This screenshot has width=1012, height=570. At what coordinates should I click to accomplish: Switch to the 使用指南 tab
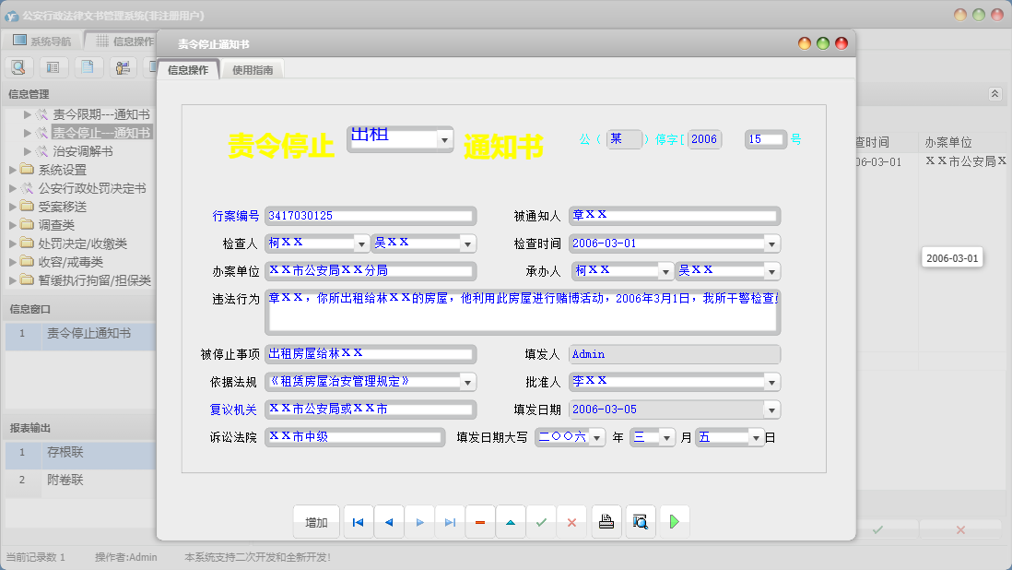[251, 68]
